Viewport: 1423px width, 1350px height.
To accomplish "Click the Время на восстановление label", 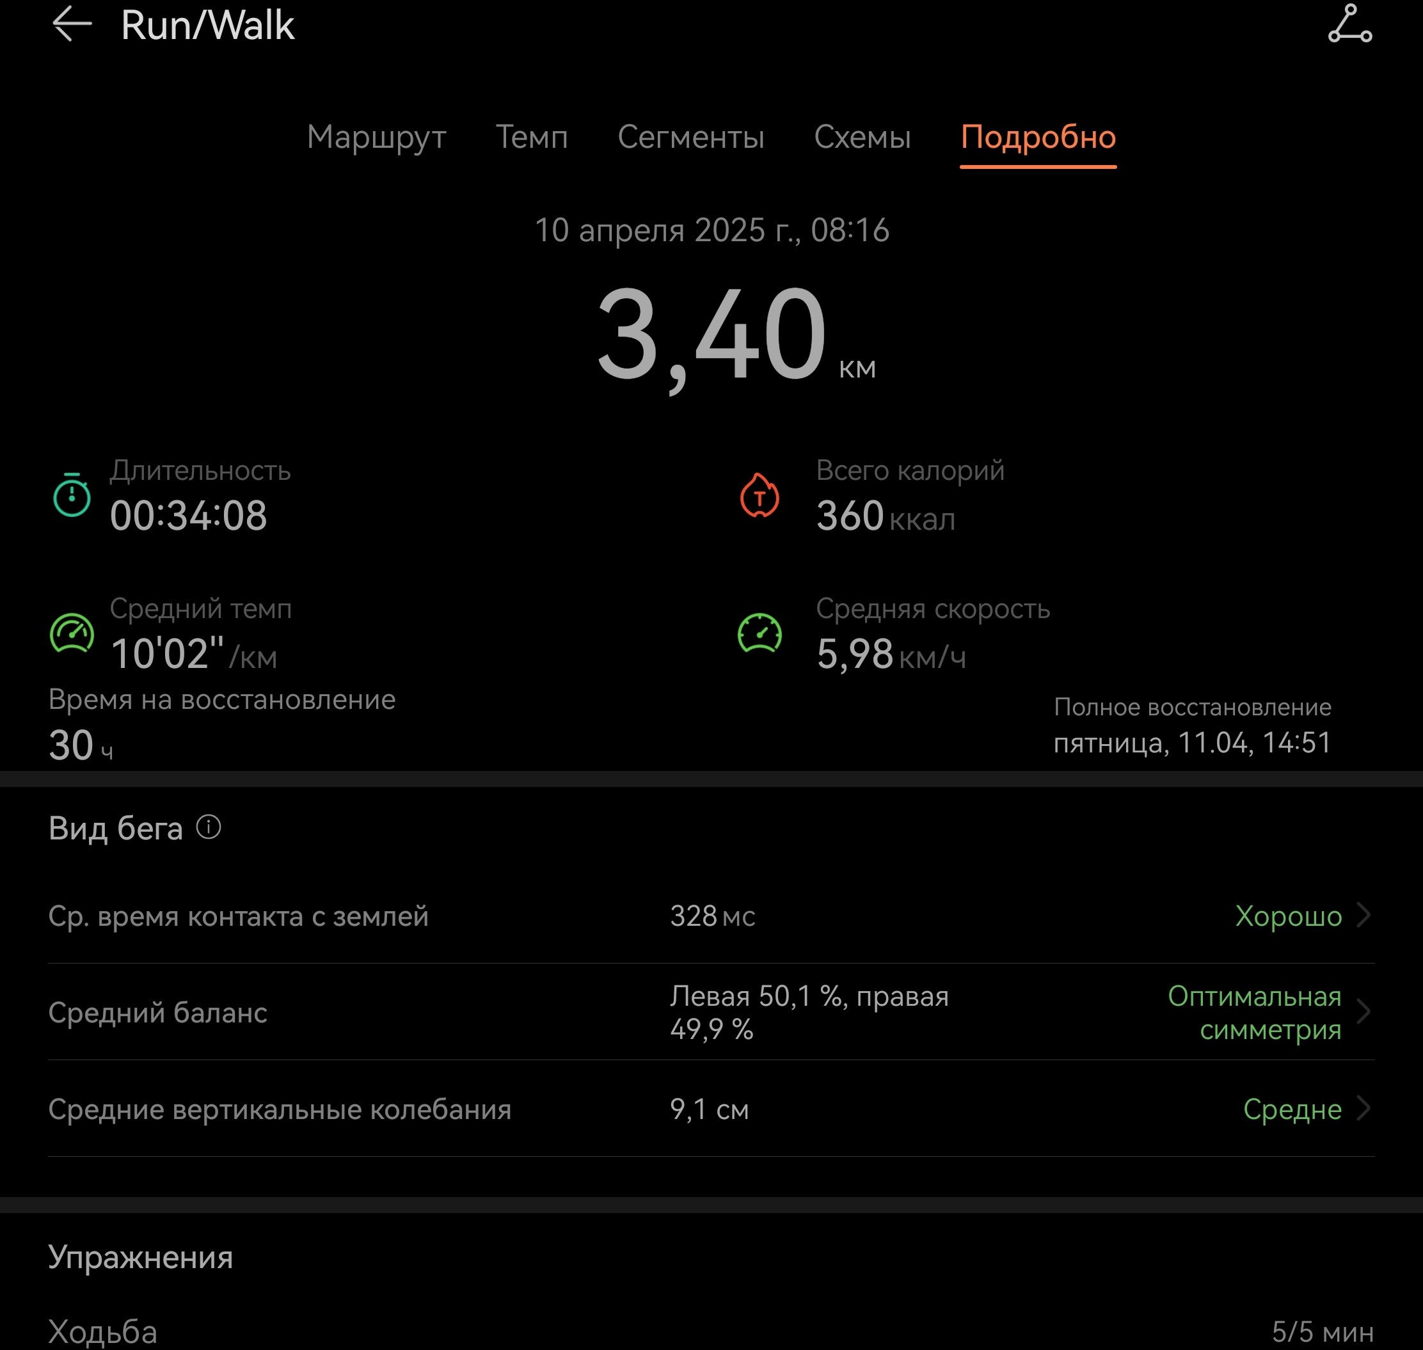I will click(221, 699).
